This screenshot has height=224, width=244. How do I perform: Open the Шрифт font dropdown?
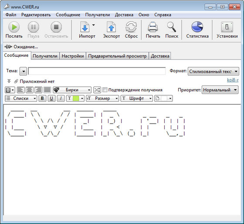pyautogui.click(x=137, y=98)
